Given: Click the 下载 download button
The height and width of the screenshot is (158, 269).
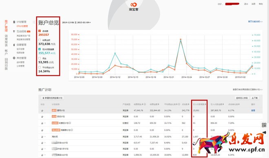Looking at the screenshot, I should (x=255, y=98).
